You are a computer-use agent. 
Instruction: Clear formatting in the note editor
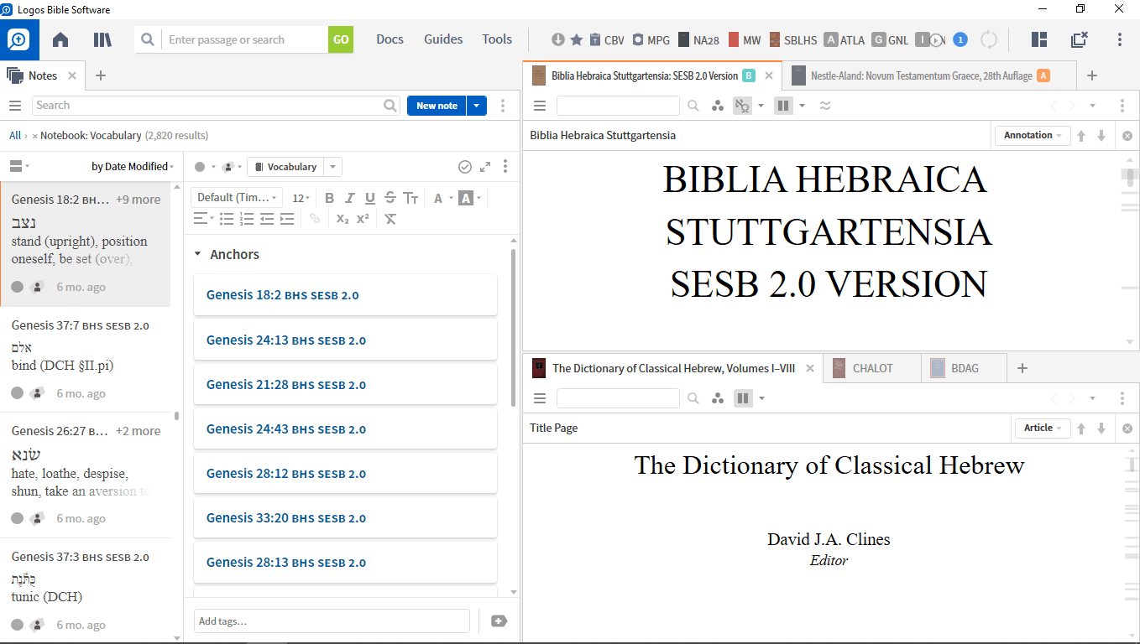point(390,219)
